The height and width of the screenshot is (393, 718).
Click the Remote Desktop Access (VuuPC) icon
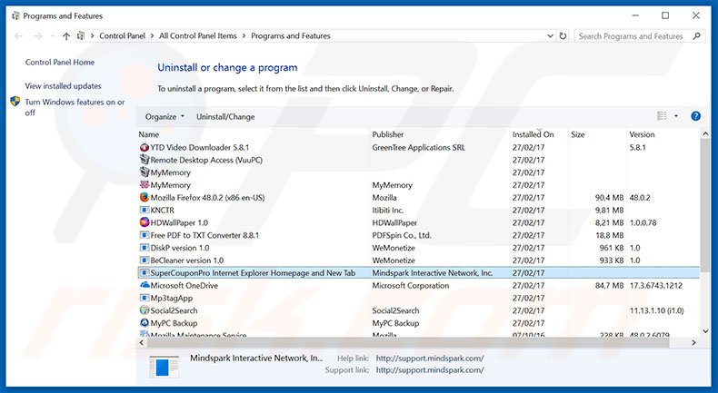click(145, 160)
